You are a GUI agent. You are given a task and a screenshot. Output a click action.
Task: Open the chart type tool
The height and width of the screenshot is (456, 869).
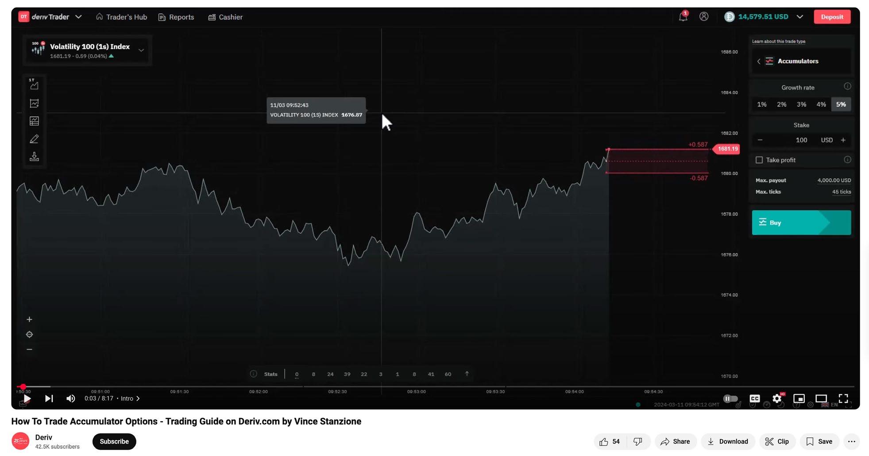point(34,84)
